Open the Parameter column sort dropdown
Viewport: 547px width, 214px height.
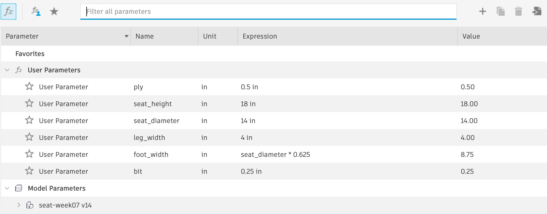(x=127, y=36)
